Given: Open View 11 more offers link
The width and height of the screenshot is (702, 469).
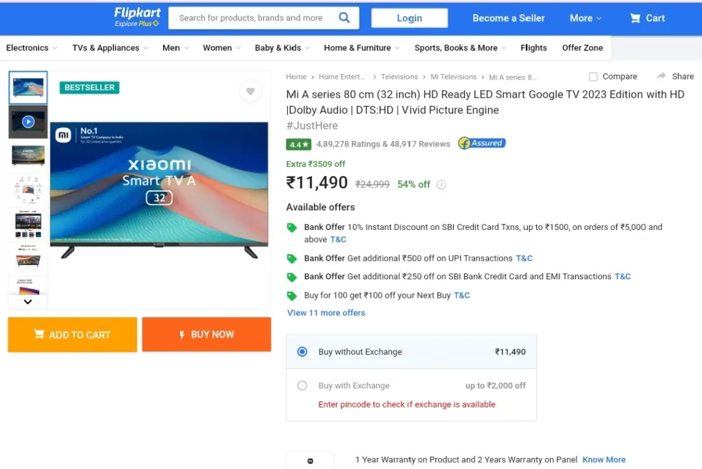Looking at the screenshot, I should pyautogui.click(x=326, y=313).
